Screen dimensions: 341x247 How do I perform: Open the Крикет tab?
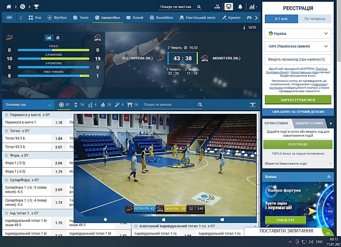[231, 18]
